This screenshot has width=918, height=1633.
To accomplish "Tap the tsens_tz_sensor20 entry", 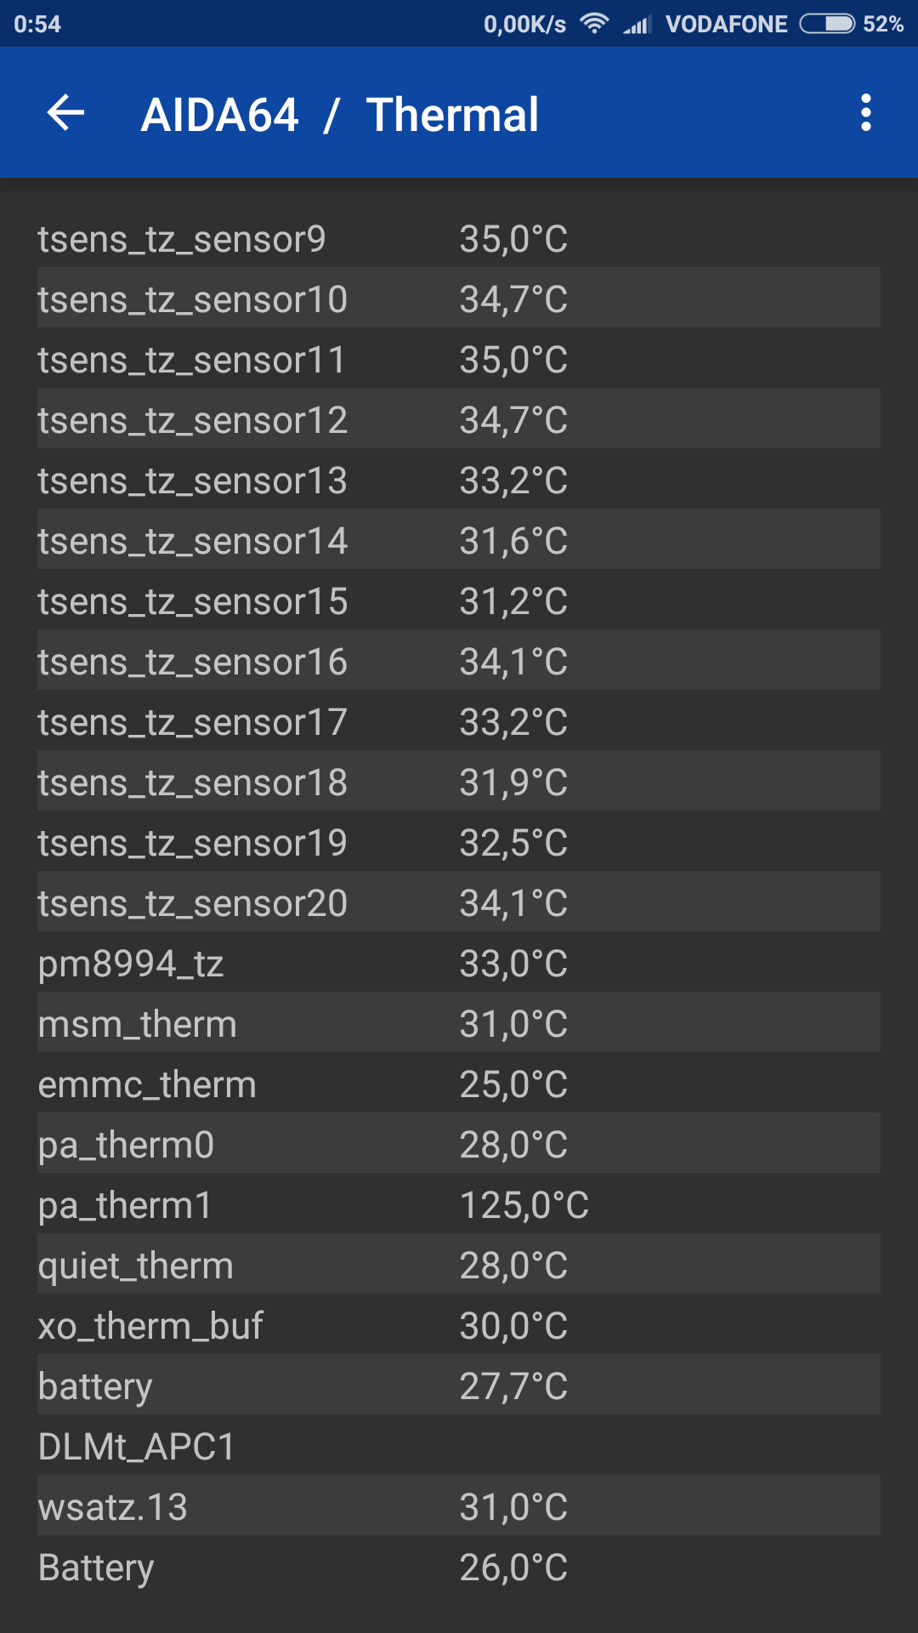I will pyautogui.click(x=459, y=903).
